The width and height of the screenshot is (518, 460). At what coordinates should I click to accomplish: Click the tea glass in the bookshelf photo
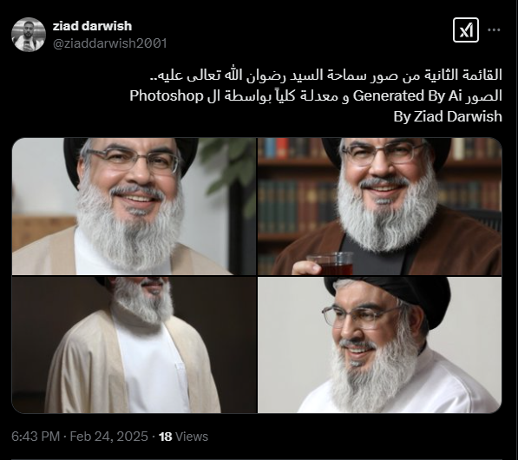[330, 263]
